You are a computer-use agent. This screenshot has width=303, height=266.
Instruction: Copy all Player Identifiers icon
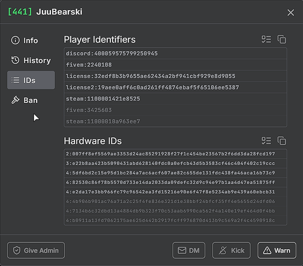pyautogui.click(x=282, y=39)
